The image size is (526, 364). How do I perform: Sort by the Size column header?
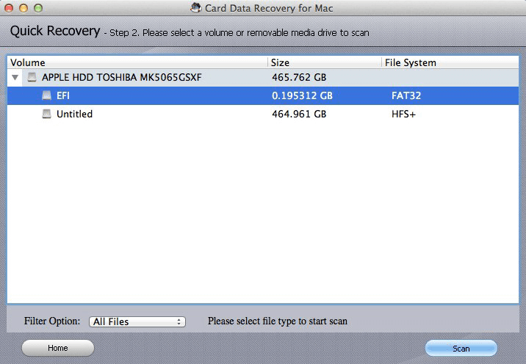tap(325, 62)
